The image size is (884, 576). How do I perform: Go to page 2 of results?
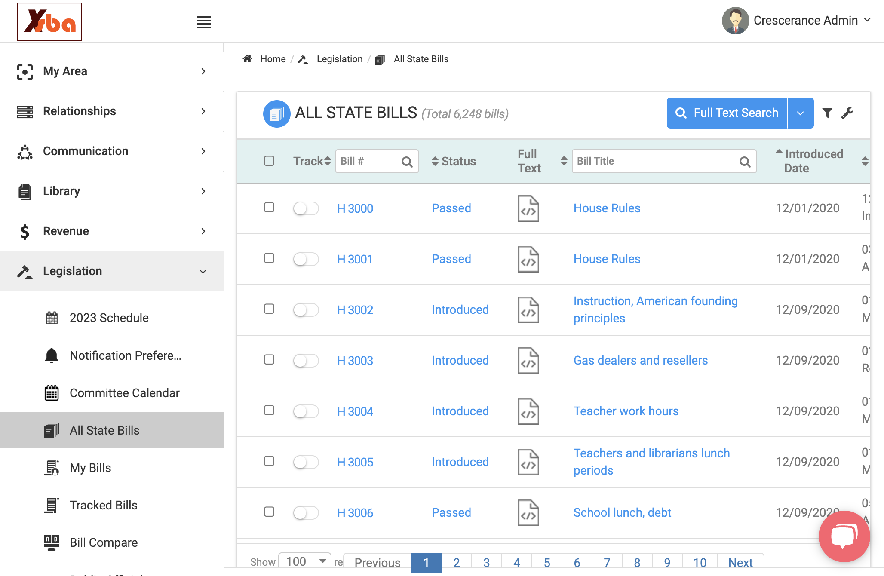tap(457, 562)
